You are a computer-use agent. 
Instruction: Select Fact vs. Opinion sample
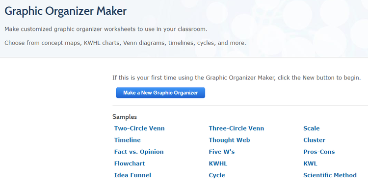139,152
